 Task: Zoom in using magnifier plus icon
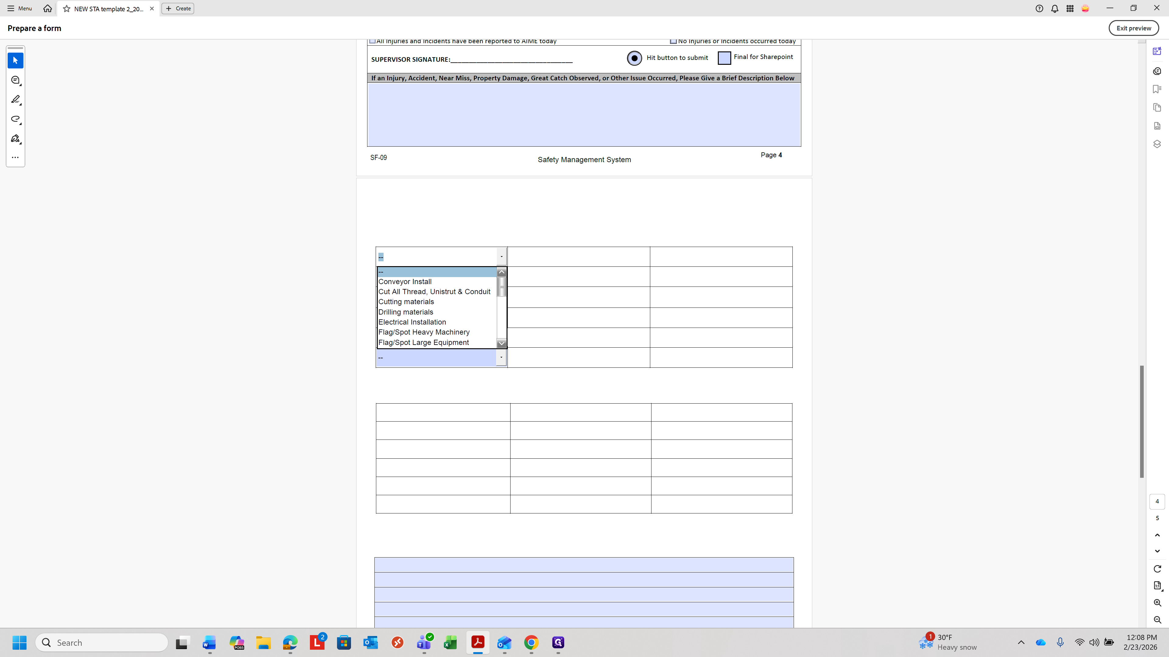[1157, 603]
